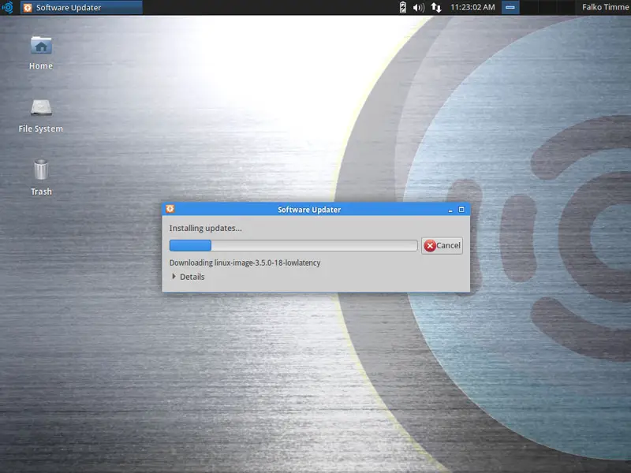
Task: Click the installation progress bar
Action: pyautogui.click(x=293, y=245)
